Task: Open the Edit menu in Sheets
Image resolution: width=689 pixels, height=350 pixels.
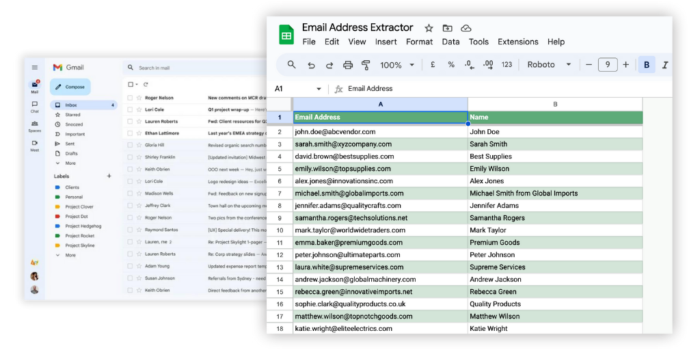Action: [x=332, y=42]
